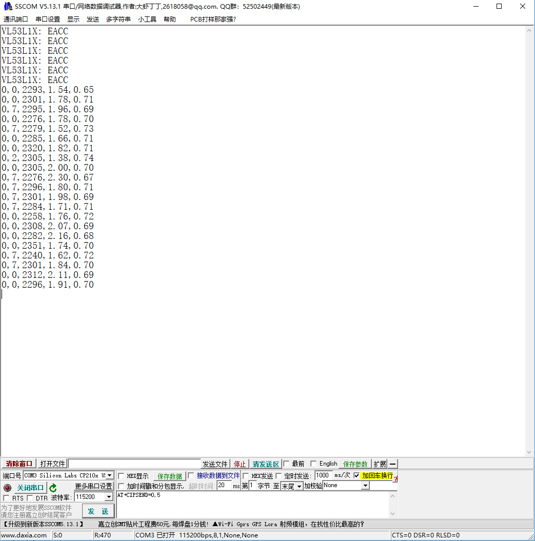Click the red question mark help icon
Screen dimensions: 535x541
point(395,479)
